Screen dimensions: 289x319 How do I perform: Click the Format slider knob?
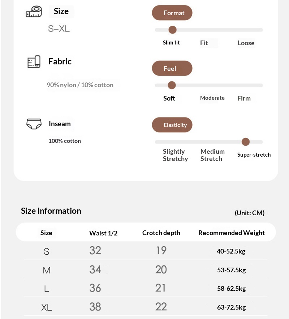click(x=173, y=30)
